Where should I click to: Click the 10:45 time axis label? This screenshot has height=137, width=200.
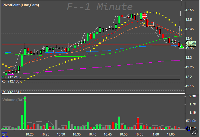click(108, 134)
